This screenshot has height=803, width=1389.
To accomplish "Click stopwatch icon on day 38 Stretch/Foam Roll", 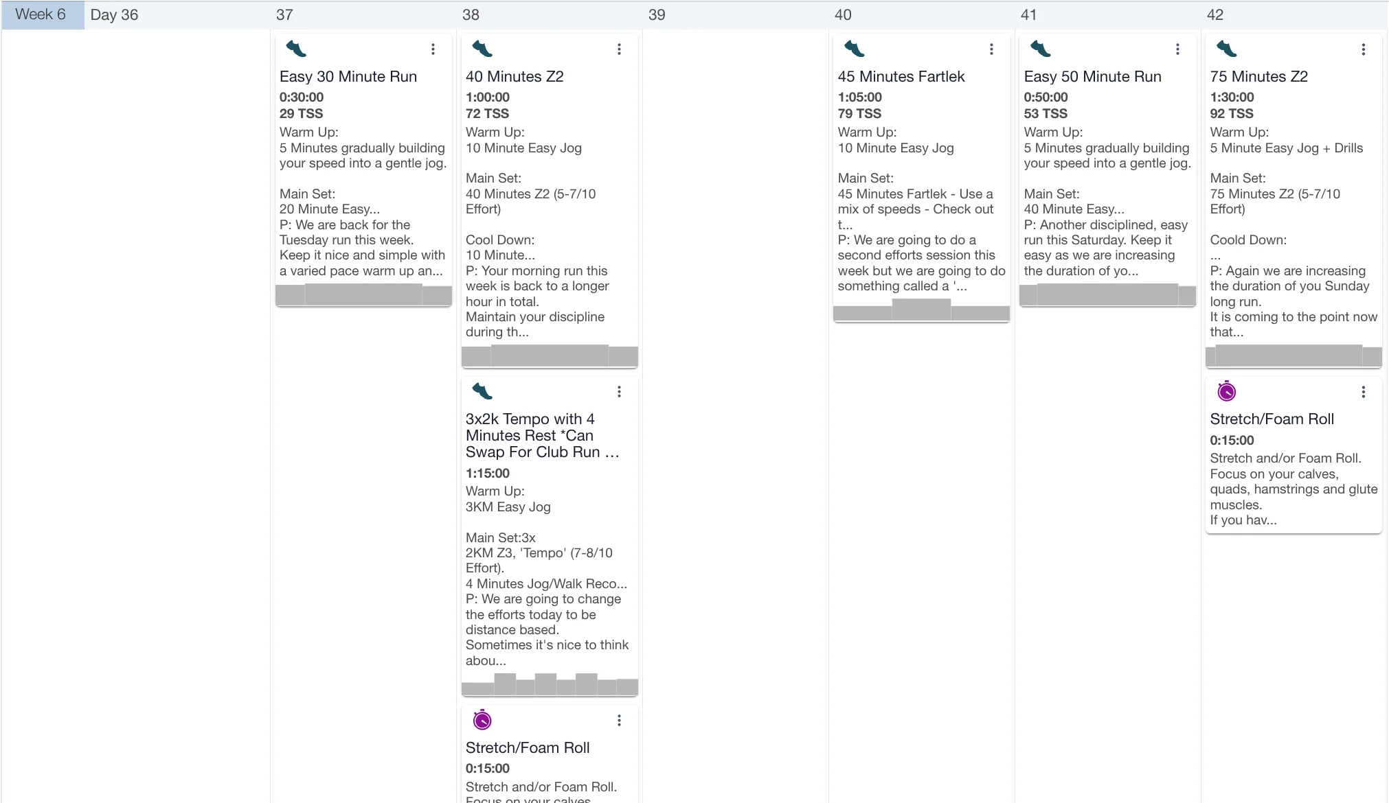I will [x=482, y=720].
